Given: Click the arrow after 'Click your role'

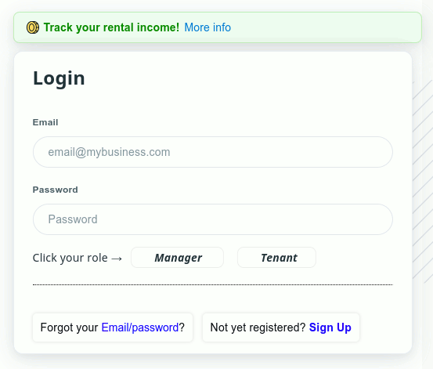Looking at the screenshot, I should (x=117, y=259).
